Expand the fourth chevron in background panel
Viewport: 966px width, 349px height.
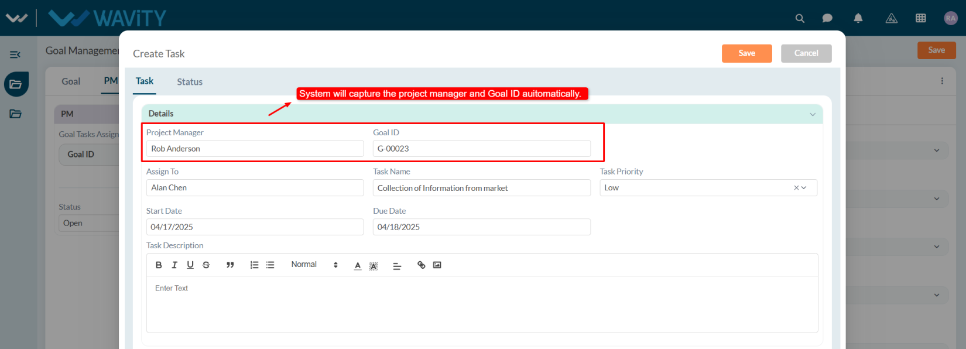click(937, 295)
